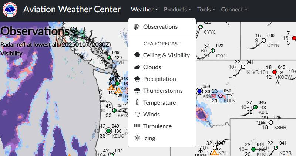296x156 pixels.
Task: Click the Temperature thermometer icon
Action: pos(137,103)
